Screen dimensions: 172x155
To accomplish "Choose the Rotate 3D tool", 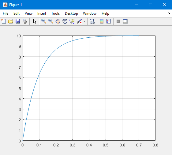I will point(65,21).
